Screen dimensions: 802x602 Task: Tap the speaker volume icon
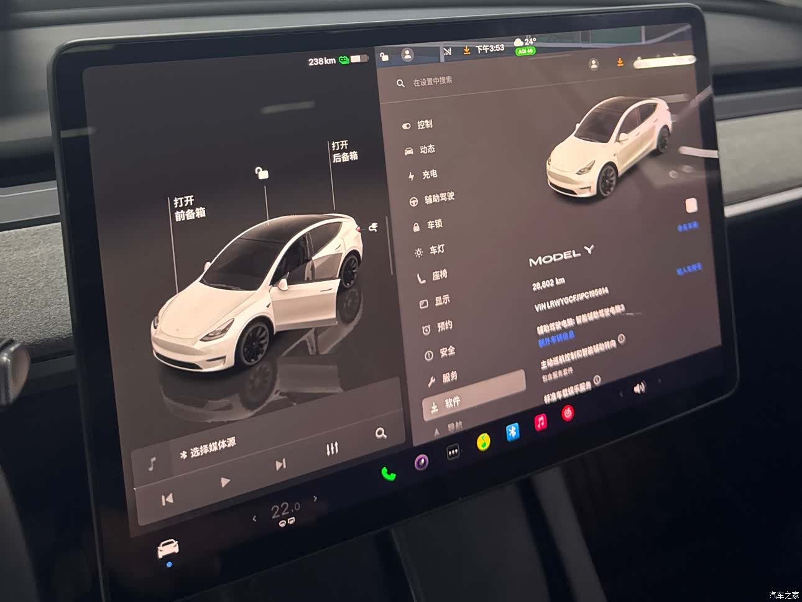point(640,388)
